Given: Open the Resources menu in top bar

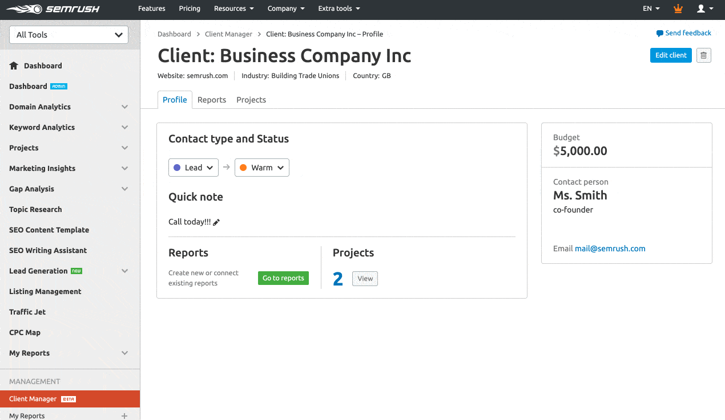Looking at the screenshot, I should 233,9.
